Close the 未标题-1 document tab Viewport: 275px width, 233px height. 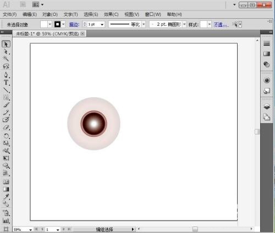tap(82, 34)
